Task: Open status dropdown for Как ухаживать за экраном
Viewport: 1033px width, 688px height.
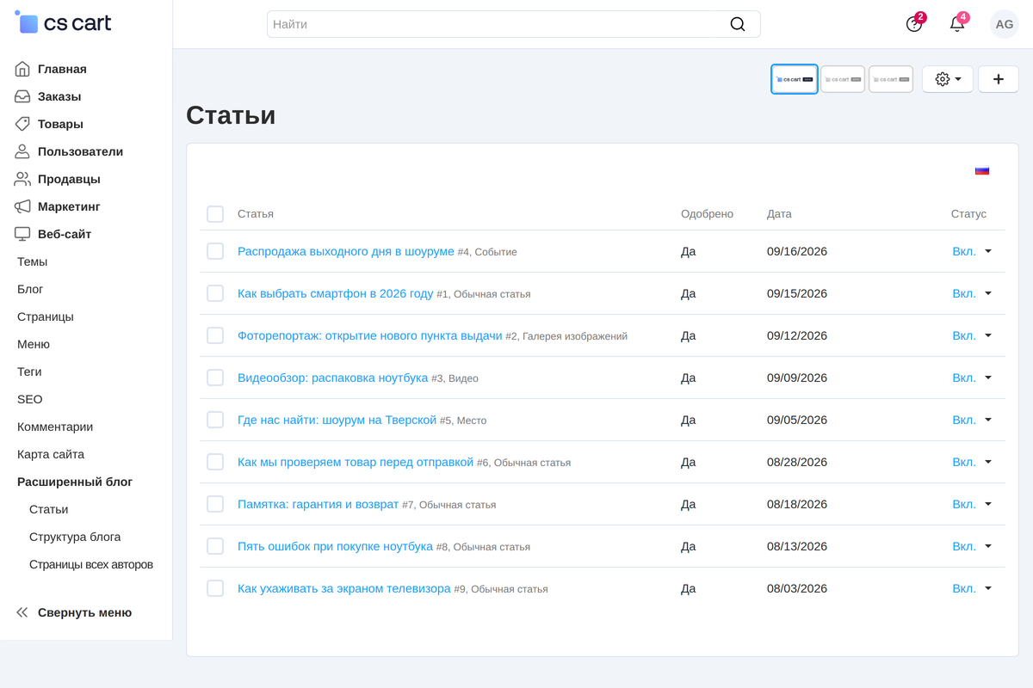Action: [972, 588]
